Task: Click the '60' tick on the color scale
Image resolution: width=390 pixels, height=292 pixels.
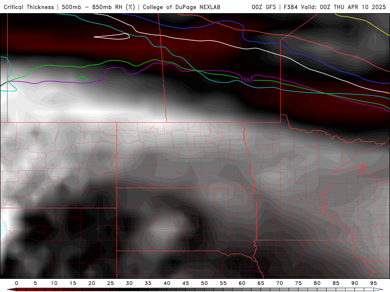Action: [242, 283]
